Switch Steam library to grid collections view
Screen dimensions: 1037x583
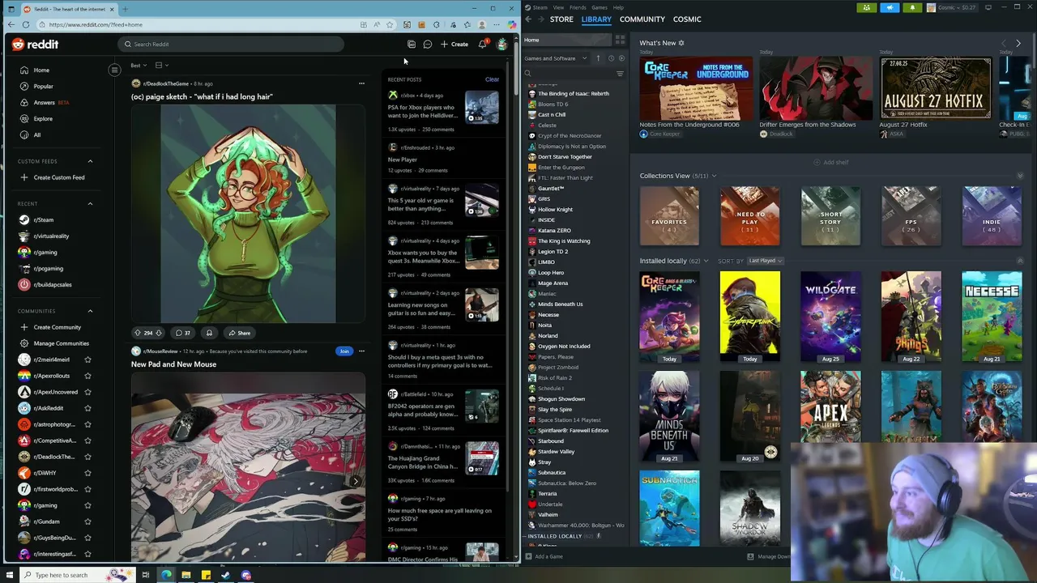click(620, 40)
